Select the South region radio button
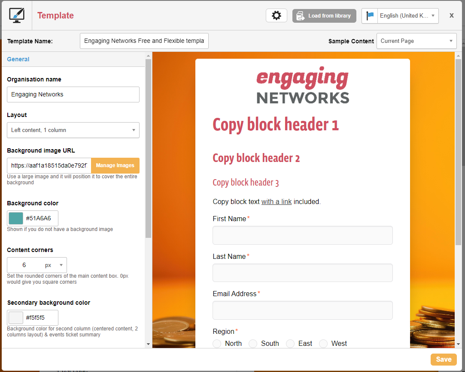465x372 pixels. (x=253, y=343)
